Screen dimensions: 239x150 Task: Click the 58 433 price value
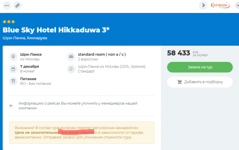click(x=178, y=53)
